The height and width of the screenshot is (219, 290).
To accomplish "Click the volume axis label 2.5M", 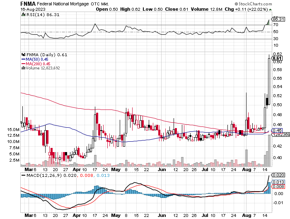I will click(14, 160).
